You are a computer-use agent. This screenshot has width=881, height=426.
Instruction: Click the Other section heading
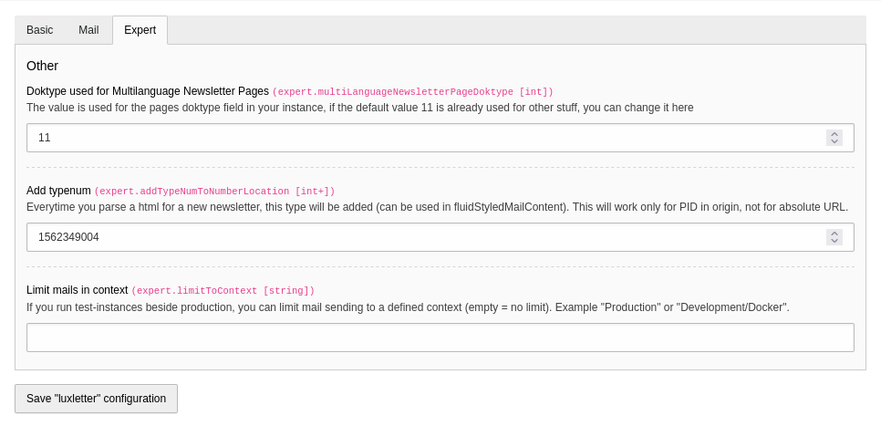click(x=42, y=66)
